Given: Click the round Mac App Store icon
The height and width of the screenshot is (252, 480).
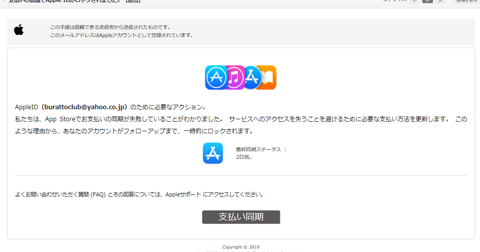Looking at the screenshot, I should coord(252,77).
